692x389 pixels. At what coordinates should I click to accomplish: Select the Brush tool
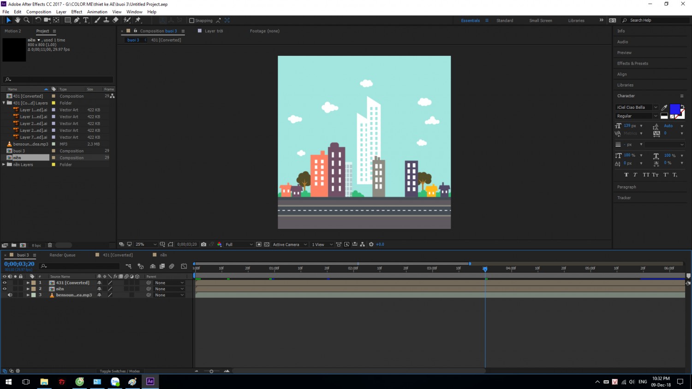(97, 20)
